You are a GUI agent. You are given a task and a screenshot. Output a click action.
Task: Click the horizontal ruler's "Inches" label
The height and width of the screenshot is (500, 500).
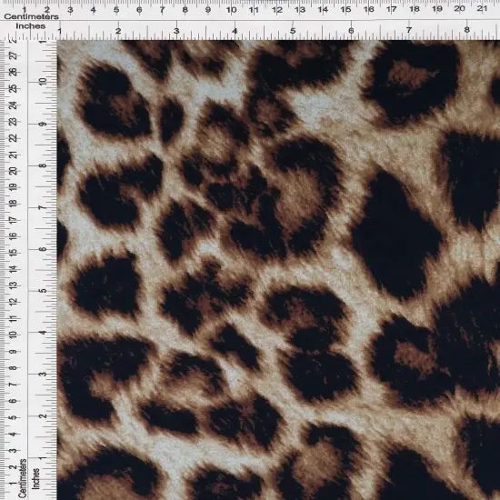(x=31, y=26)
